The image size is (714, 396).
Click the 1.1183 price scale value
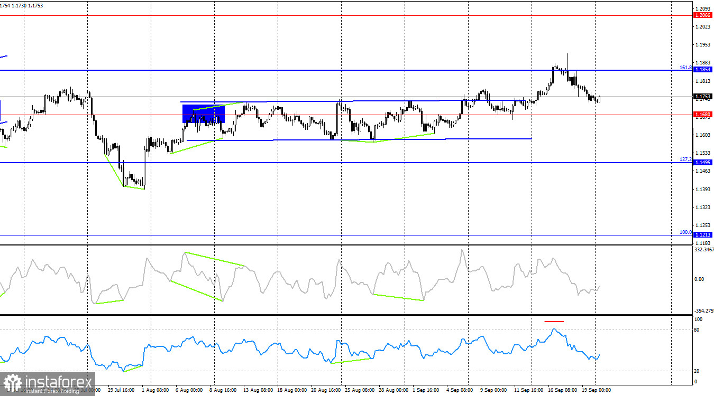pos(703,243)
